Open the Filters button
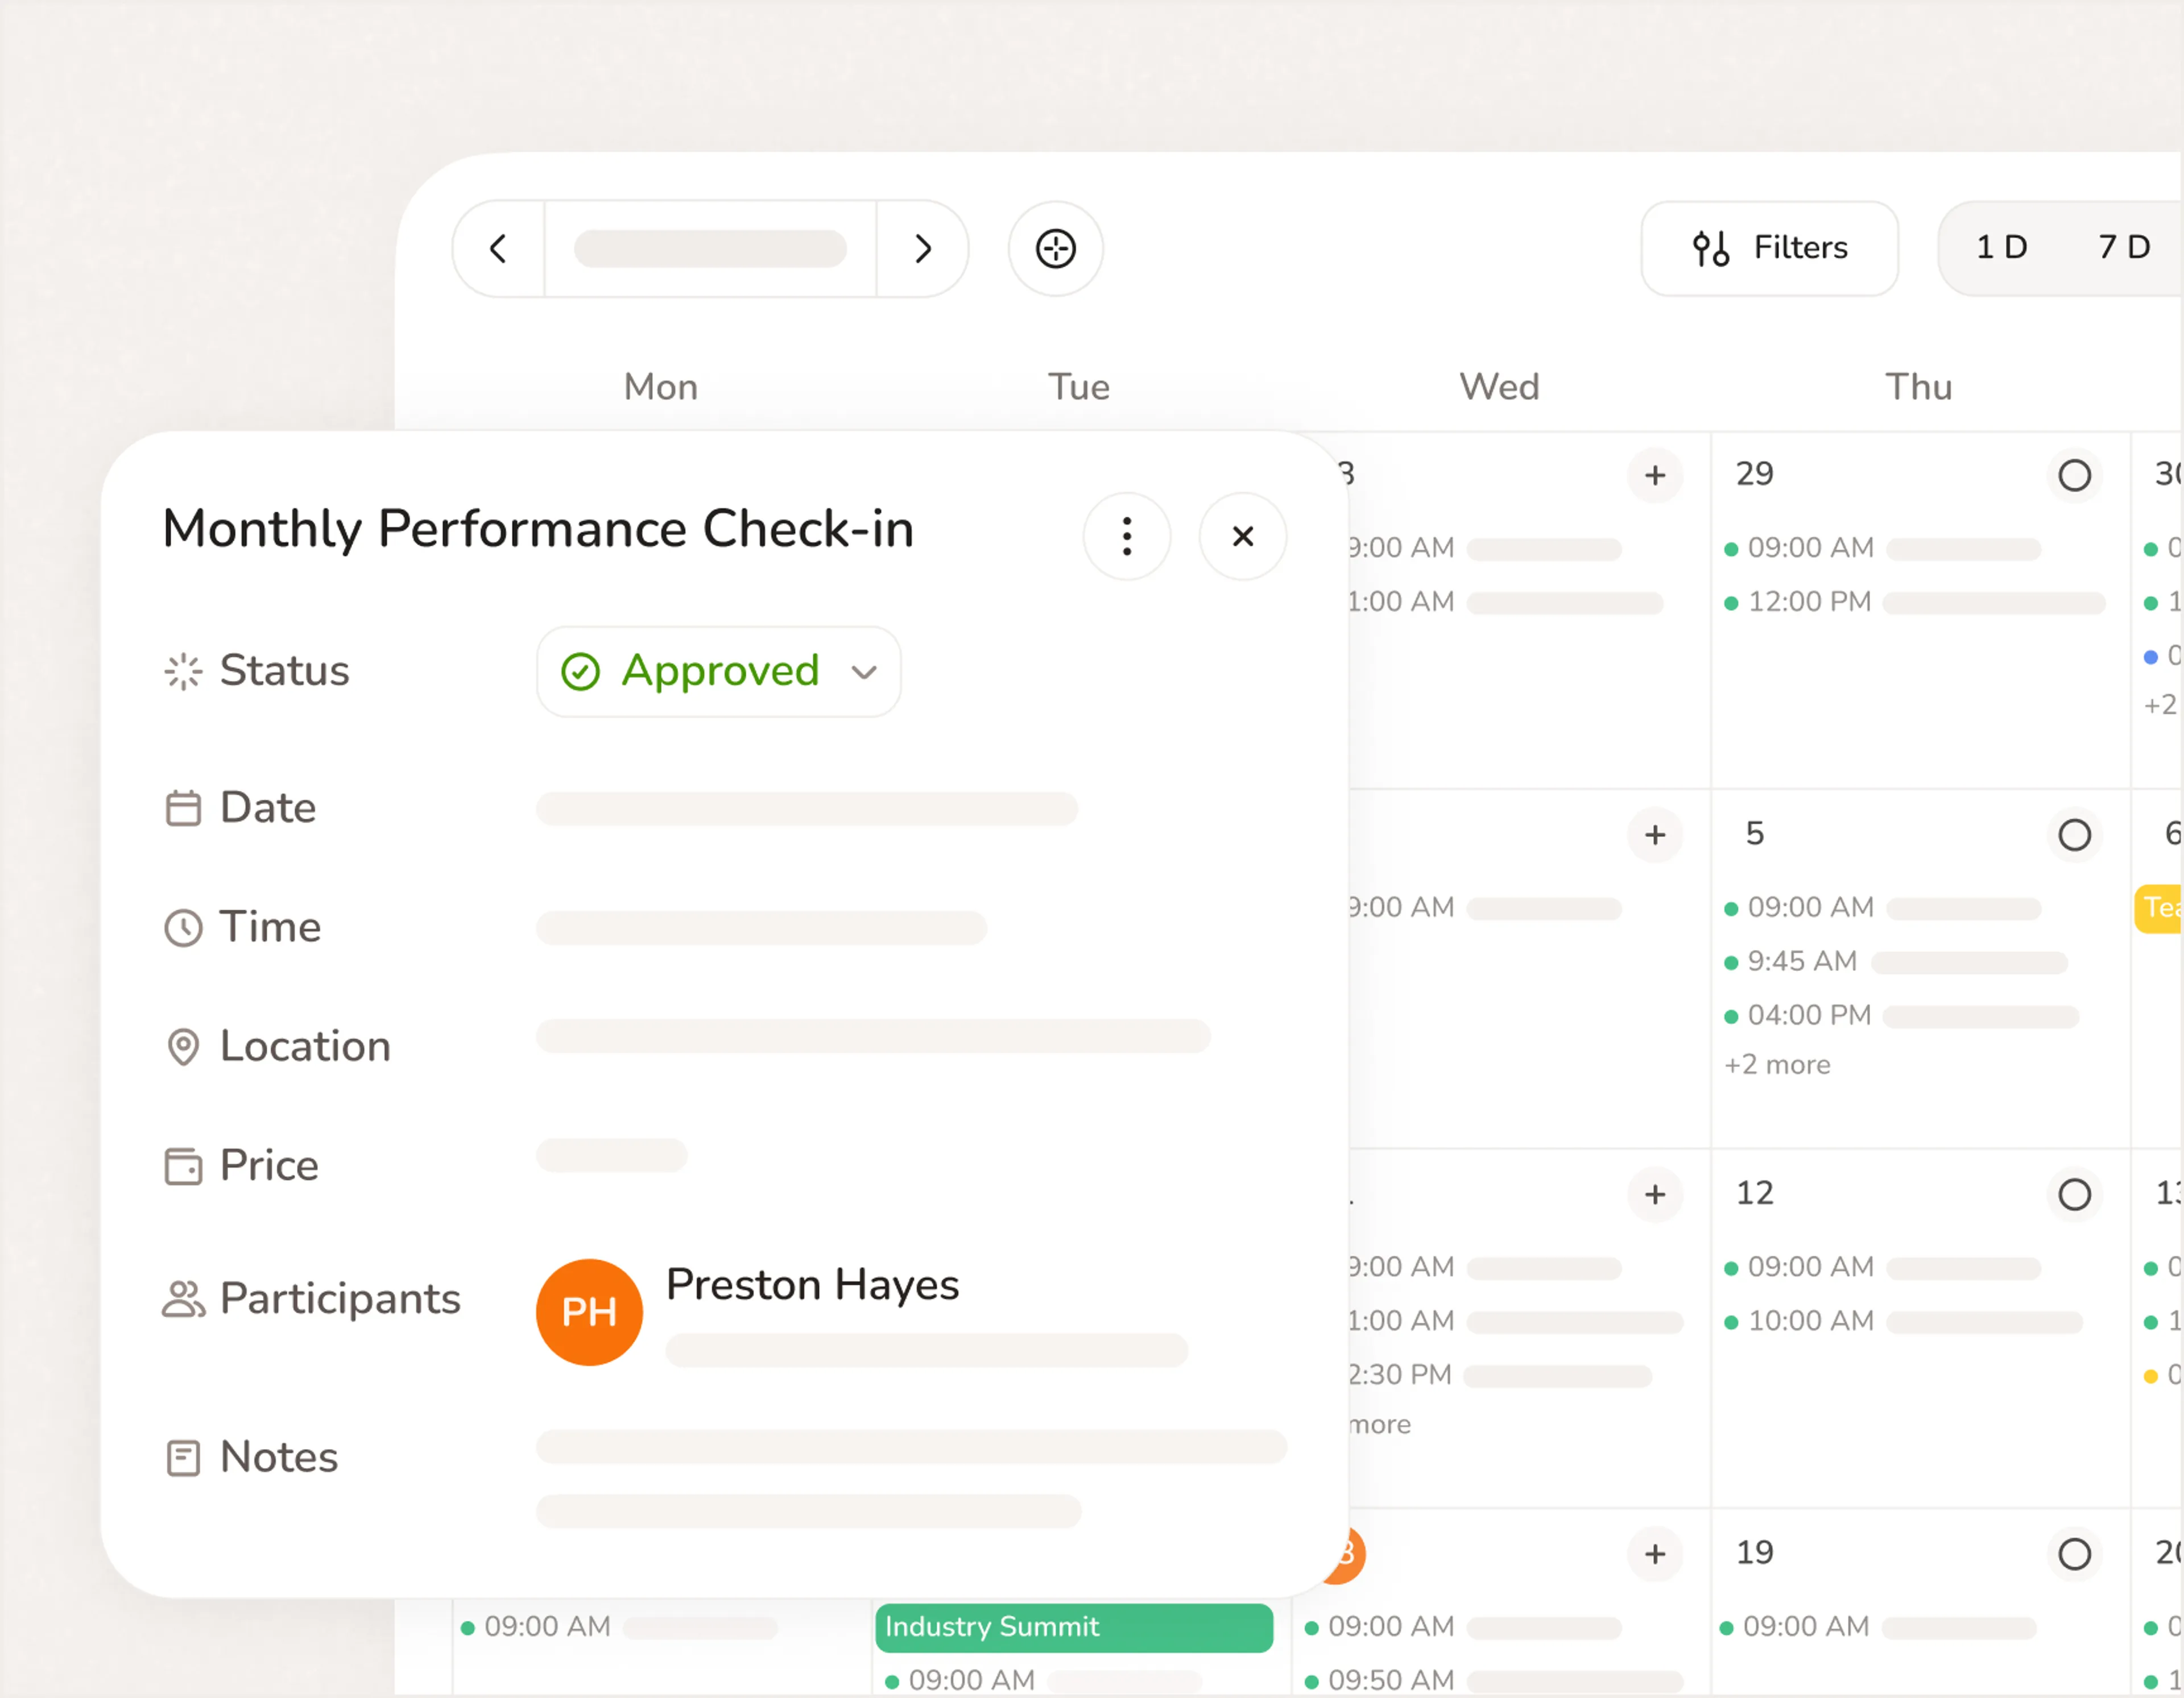Viewport: 2184px width, 1698px height. [x=1769, y=248]
